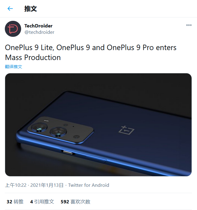Click the 翻译推文 translate link
This screenshot has height=210, width=197.
[x=14, y=67]
